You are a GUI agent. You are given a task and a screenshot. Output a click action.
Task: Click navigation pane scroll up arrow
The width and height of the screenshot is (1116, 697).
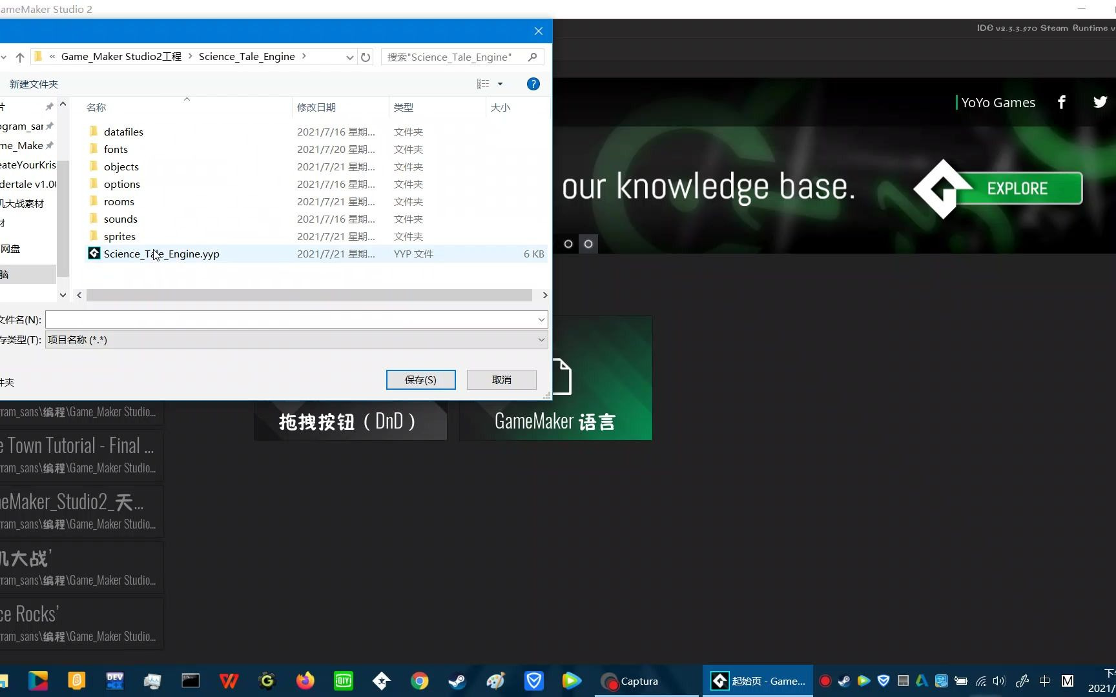(63, 104)
